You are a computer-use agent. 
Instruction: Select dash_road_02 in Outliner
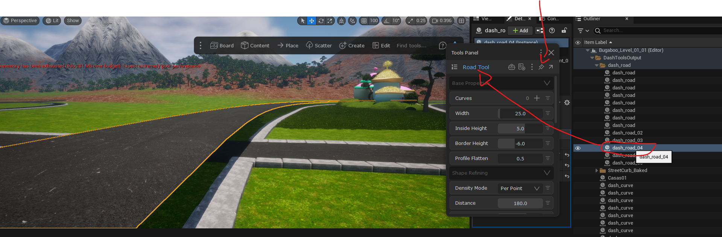(627, 133)
